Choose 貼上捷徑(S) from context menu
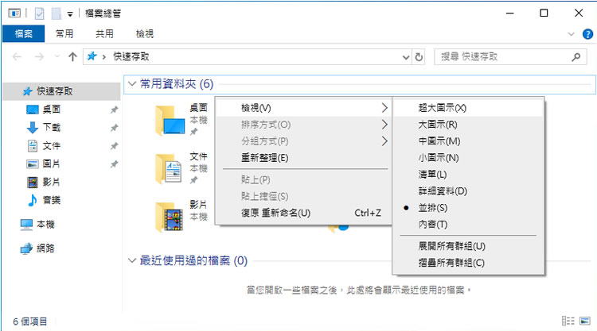The width and height of the screenshot is (597, 331). pos(304,196)
